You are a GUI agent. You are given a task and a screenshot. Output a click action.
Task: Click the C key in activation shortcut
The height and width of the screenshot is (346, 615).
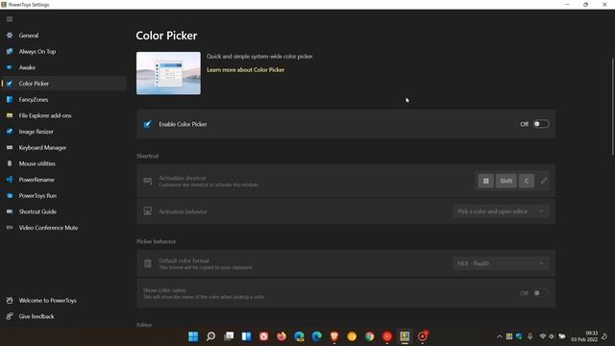(x=527, y=181)
